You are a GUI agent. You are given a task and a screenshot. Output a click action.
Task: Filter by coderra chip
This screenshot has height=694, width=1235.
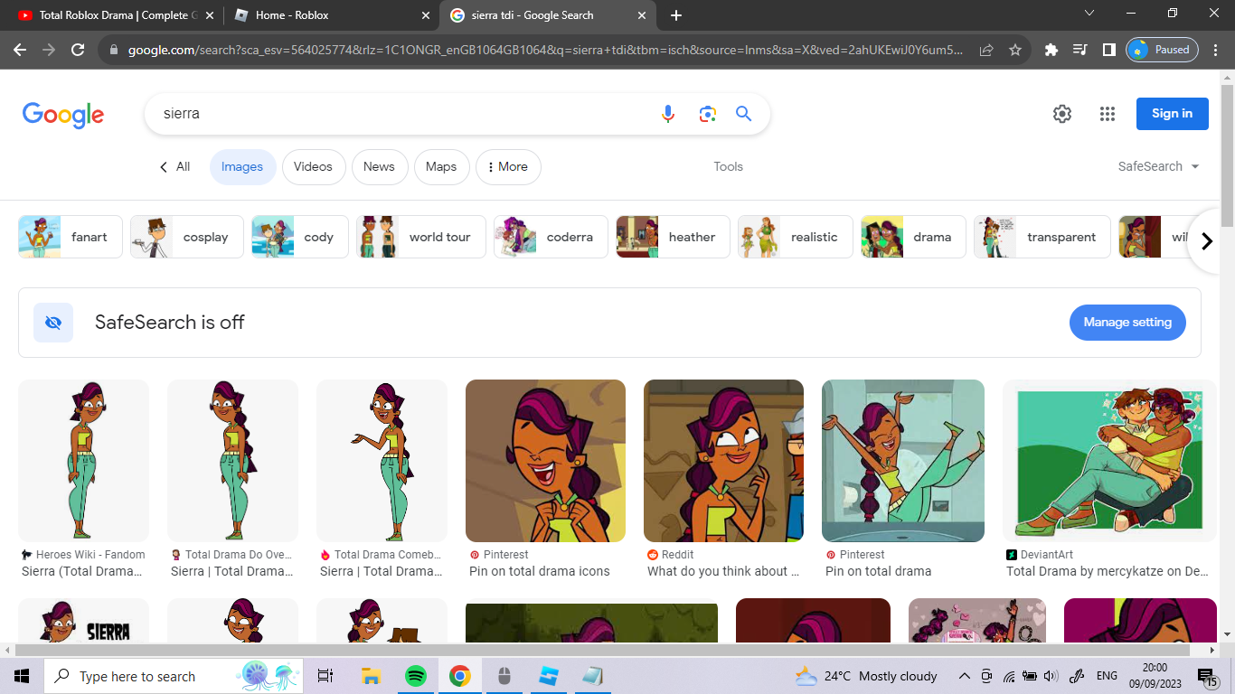point(551,237)
